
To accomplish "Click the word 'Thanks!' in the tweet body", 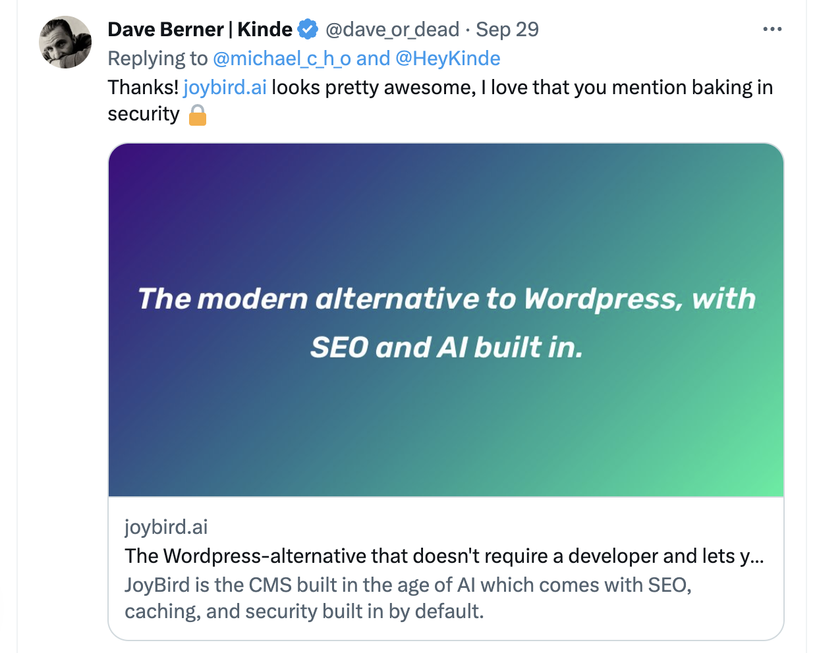I will (142, 87).
